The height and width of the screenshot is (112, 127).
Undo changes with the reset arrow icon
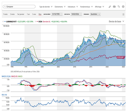point(119,7)
